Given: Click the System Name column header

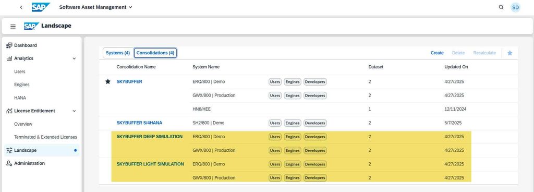Looking at the screenshot, I should click(206, 67).
